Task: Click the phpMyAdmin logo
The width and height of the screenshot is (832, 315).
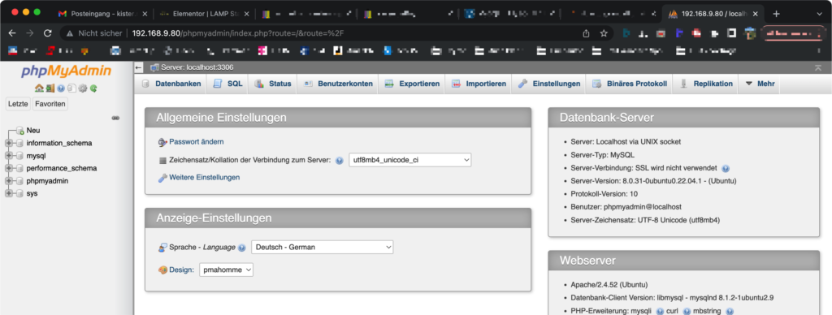Action: click(67, 71)
